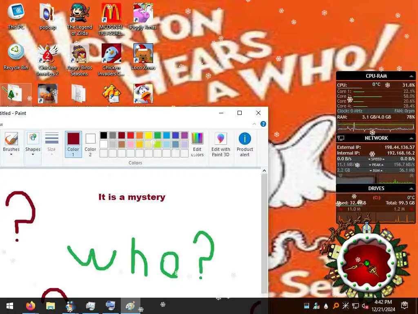
Task: Collapse the CPU-RAM gadget panel
Action: (411, 76)
